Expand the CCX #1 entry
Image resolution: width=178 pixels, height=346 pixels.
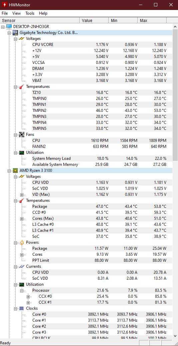[28, 302]
